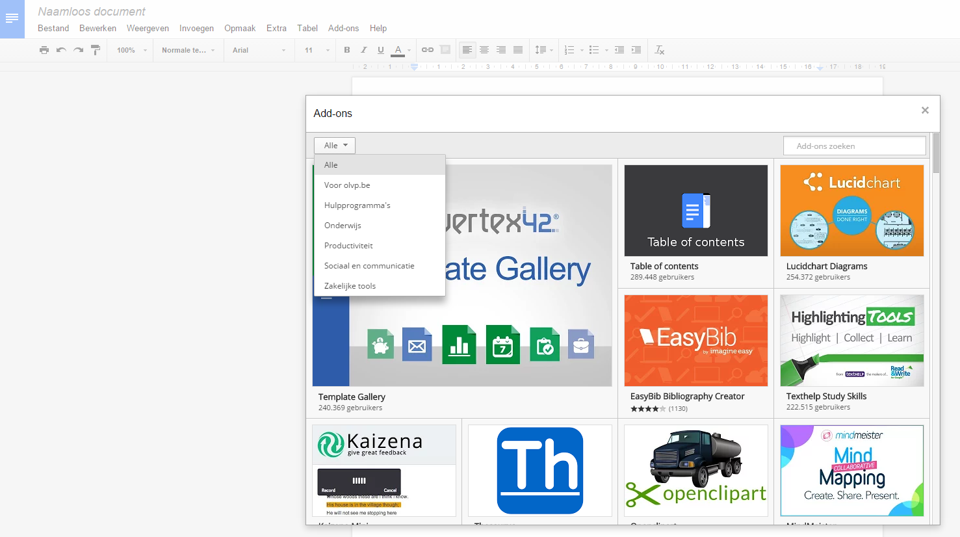Open the Th Thesaurus add-on thumbnail
Image resolution: width=960 pixels, height=537 pixels.
540,471
